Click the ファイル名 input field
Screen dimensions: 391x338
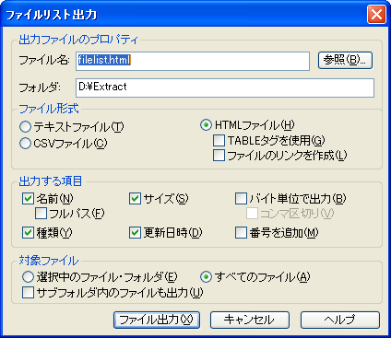(x=193, y=61)
